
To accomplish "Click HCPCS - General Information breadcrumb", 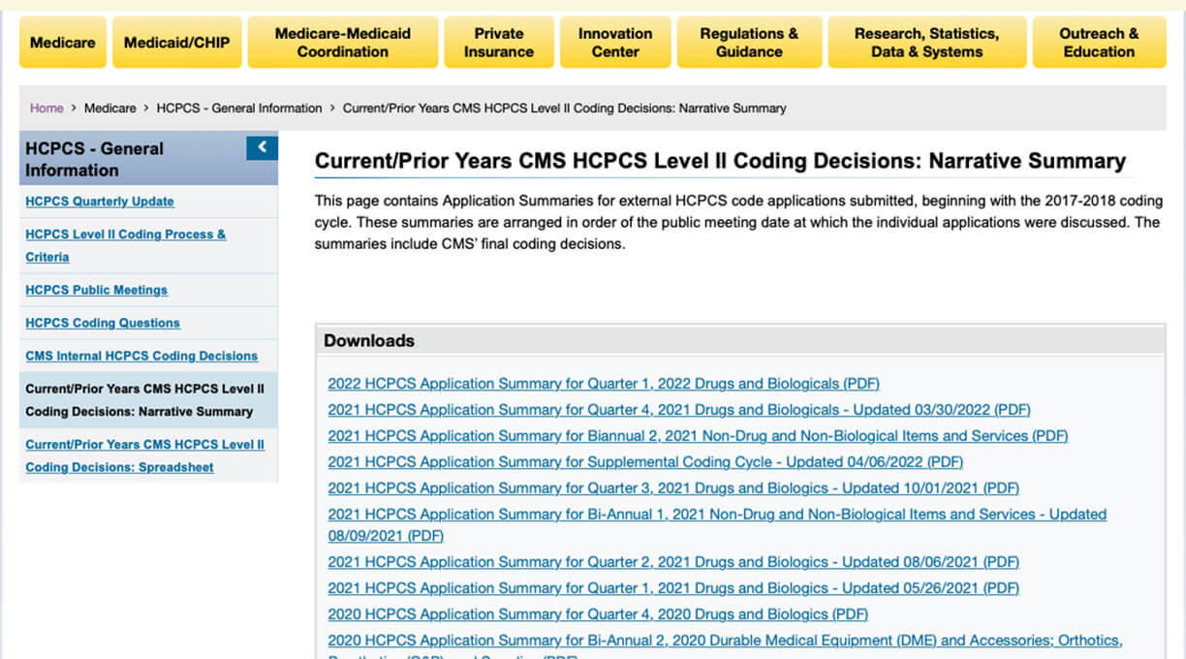I will (239, 109).
